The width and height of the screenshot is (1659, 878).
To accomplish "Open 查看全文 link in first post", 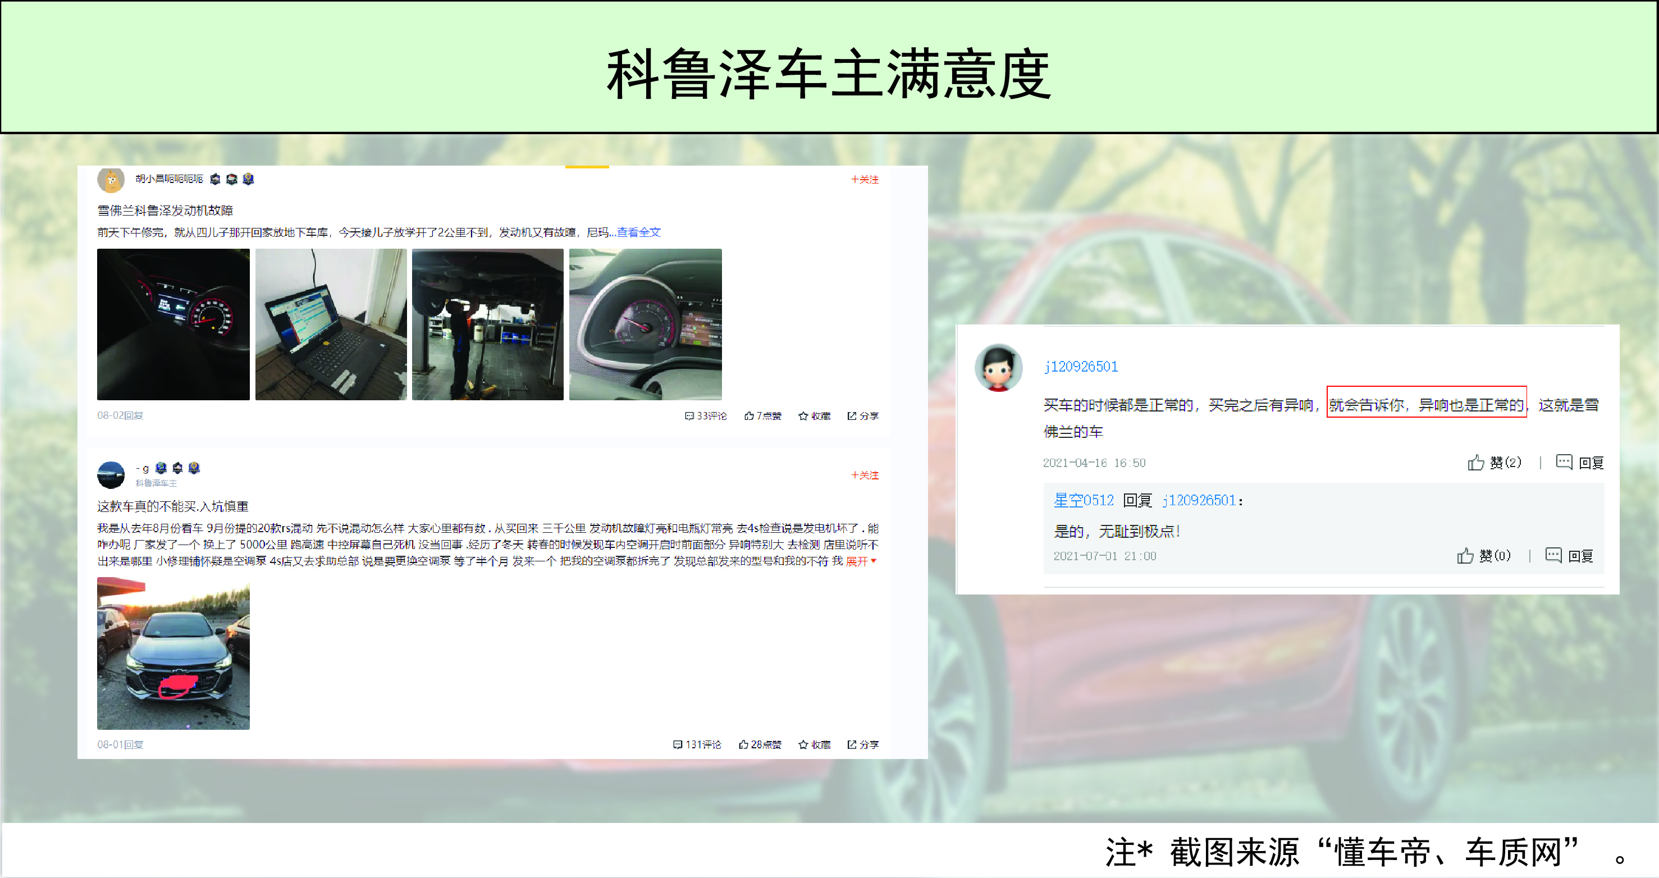I will (639, 232).
